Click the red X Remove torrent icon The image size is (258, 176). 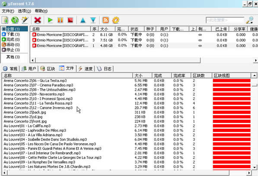click(38, 20)
